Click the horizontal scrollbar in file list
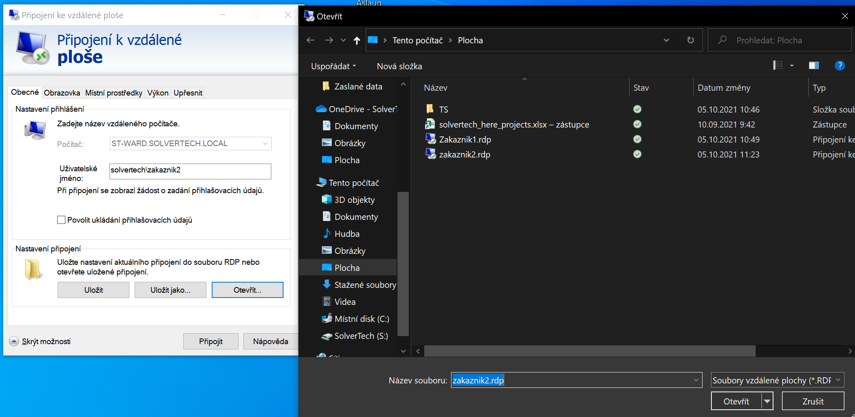 (590, 351)
